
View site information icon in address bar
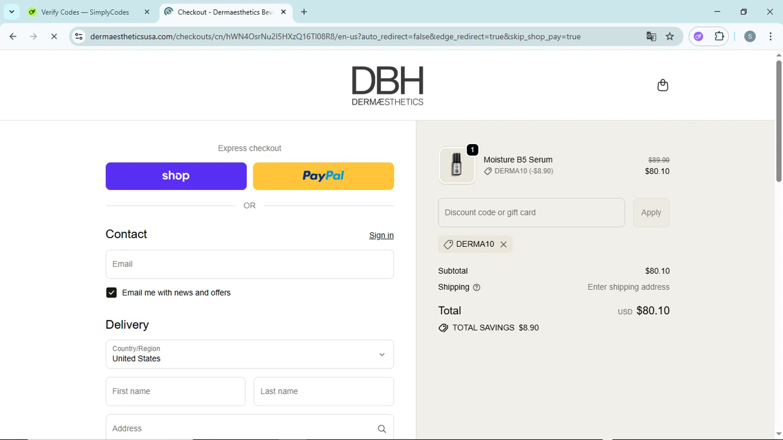pos(79,37)
